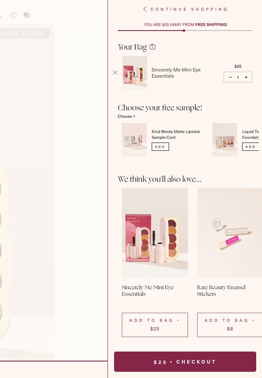This screenshot has height=378, width=262.
Task: Open the bag item product thumbnail
Action: point(135,73)
